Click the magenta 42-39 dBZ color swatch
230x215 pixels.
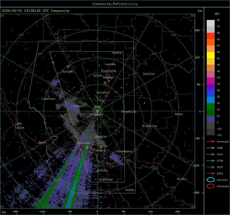pos(211,81)
